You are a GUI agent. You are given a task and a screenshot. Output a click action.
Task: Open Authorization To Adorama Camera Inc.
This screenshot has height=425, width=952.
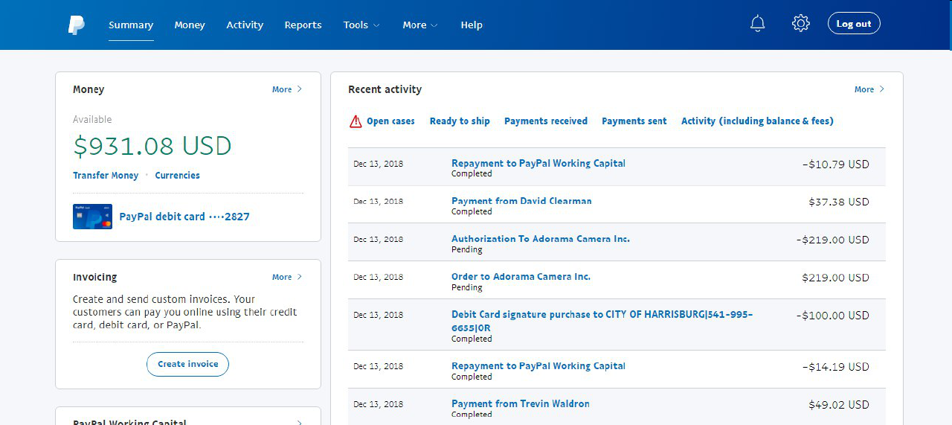[x=541, y=239]
